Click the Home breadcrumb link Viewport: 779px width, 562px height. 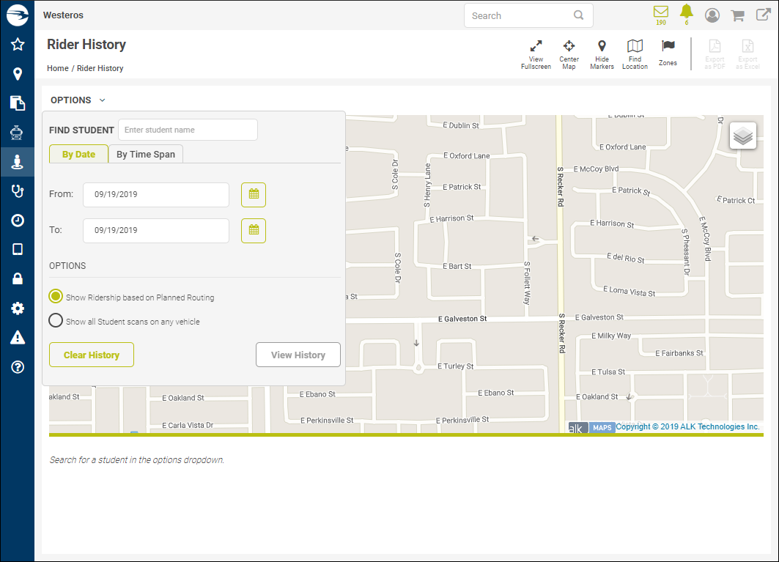(x=58, y=68)
